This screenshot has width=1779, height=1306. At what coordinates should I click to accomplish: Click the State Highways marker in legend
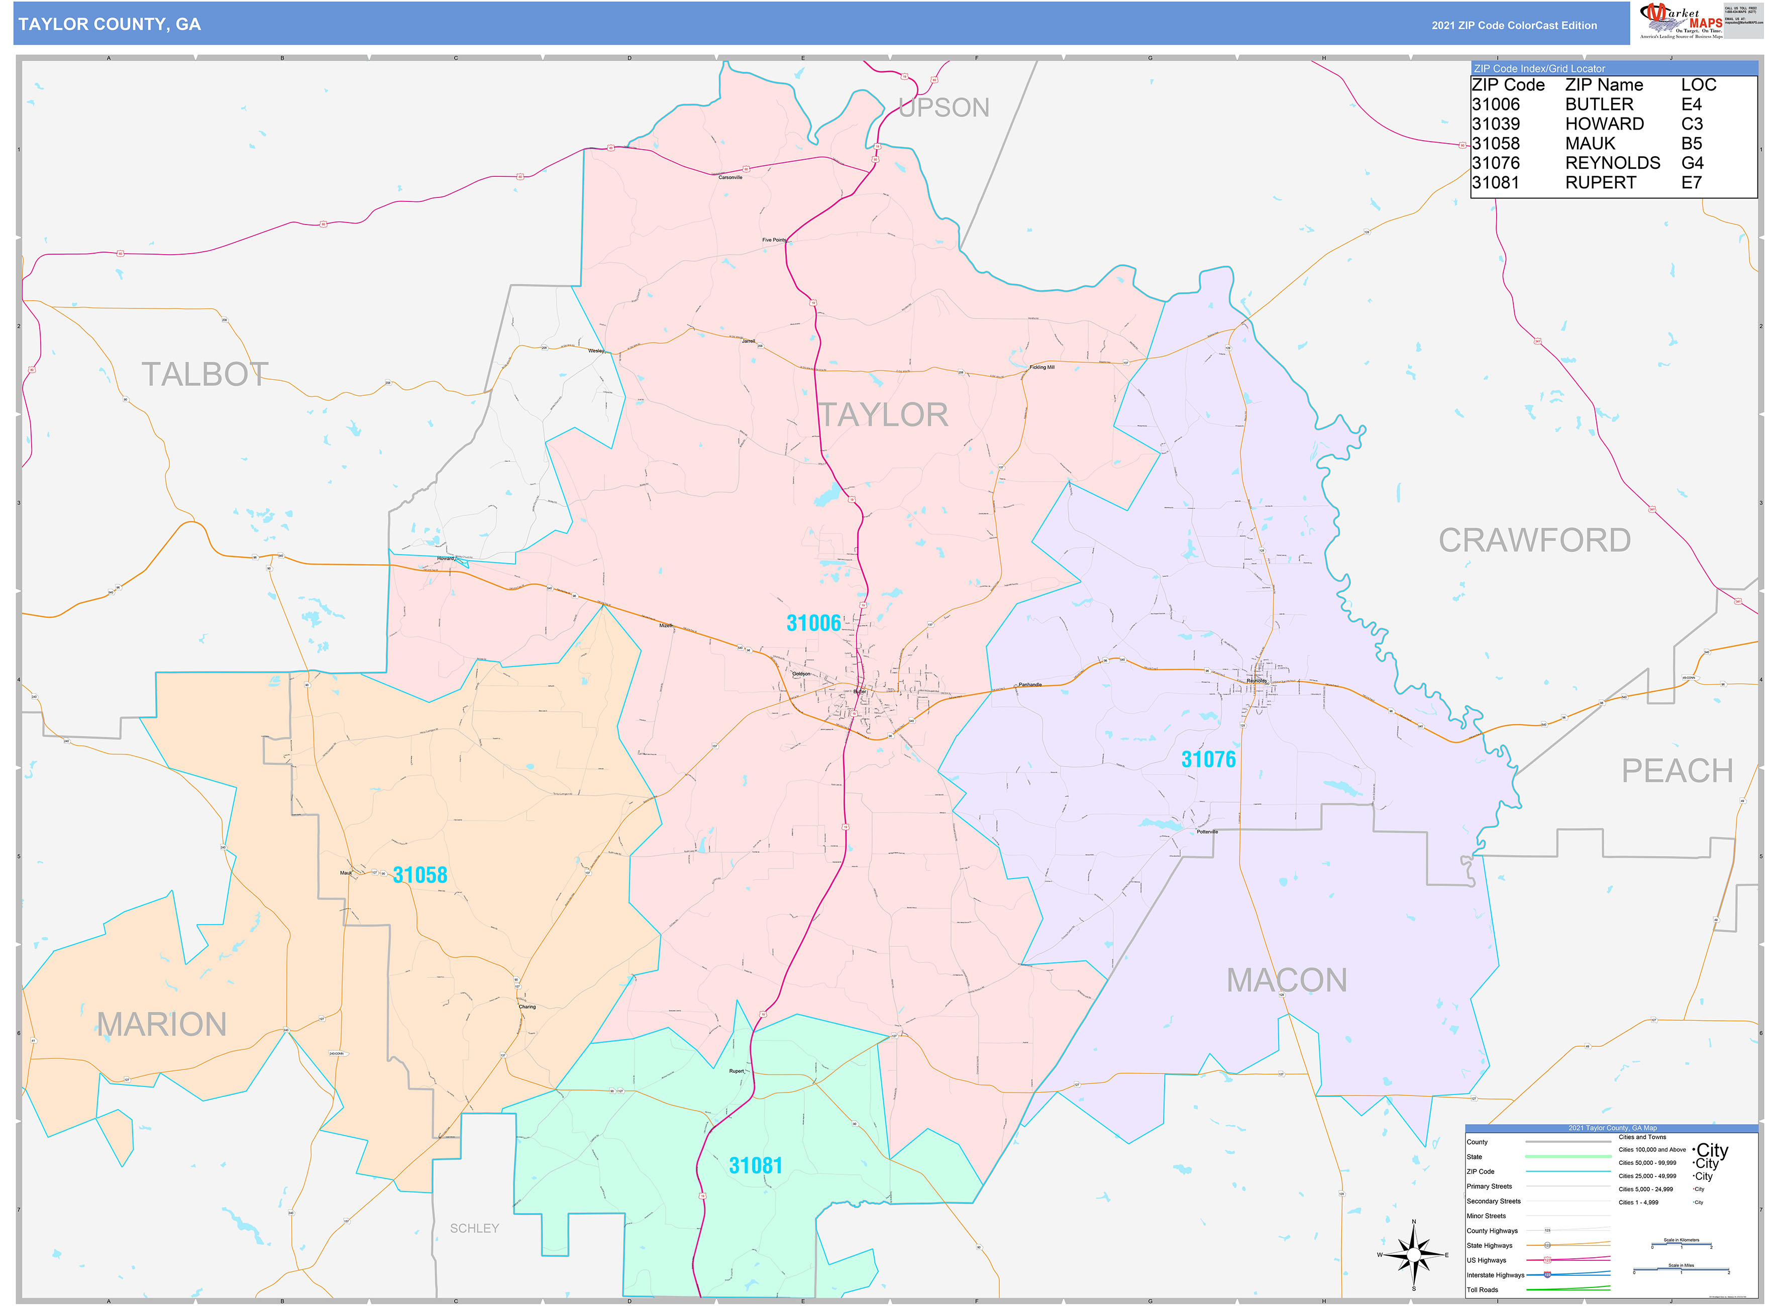1547,1245
